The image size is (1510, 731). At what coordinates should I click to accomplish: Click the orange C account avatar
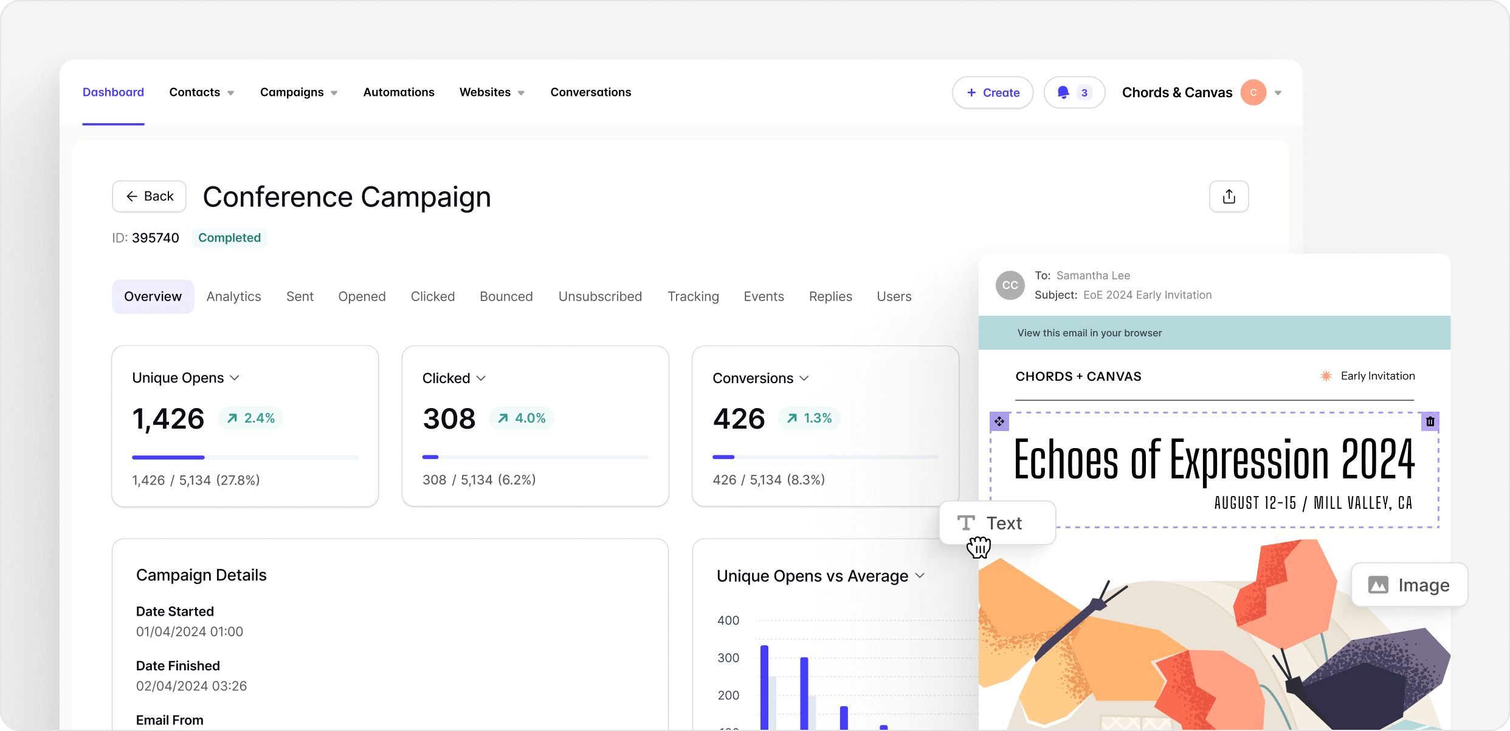click(x=1253, y=92)
